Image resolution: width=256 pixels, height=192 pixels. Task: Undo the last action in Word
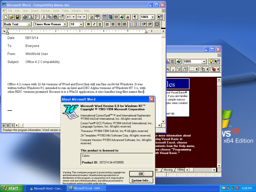pyautogui.click(x=69, y=17)
